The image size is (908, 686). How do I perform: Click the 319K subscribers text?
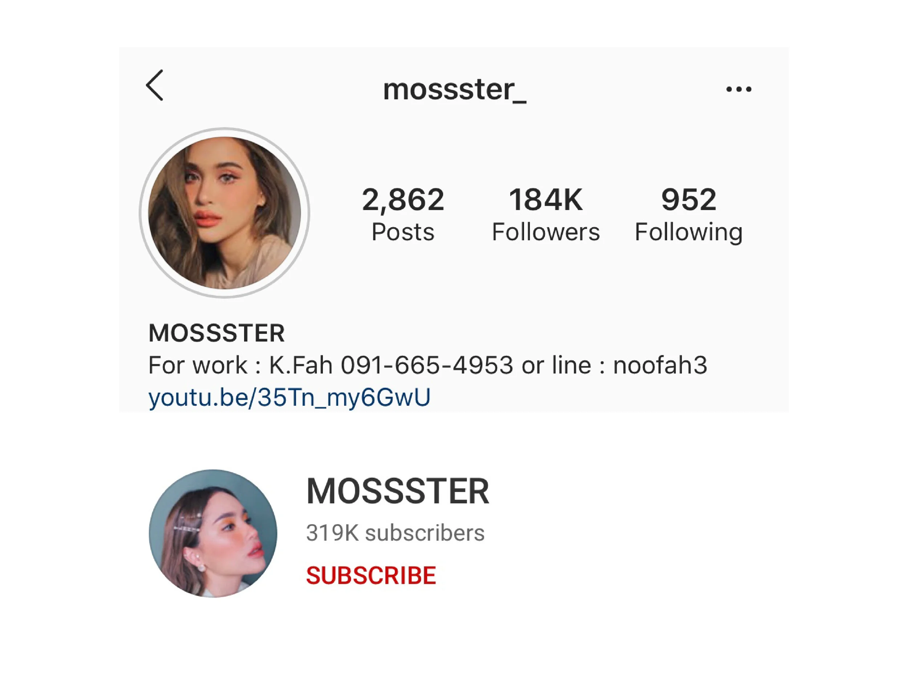(x=395, y=533)
